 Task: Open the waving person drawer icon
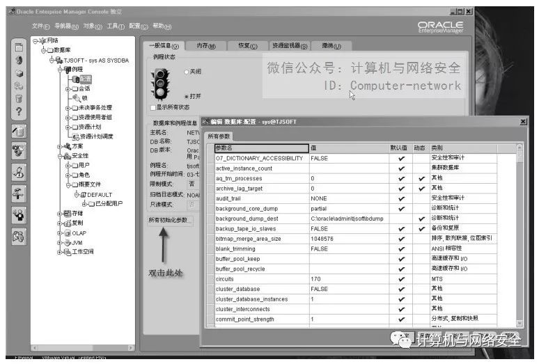pyautogui.click(x=19, y=214)
